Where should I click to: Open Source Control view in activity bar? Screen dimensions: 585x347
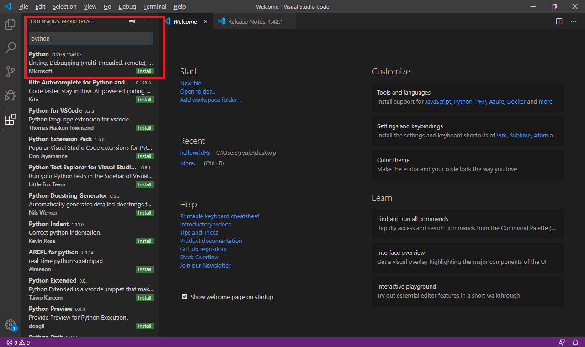11,72
